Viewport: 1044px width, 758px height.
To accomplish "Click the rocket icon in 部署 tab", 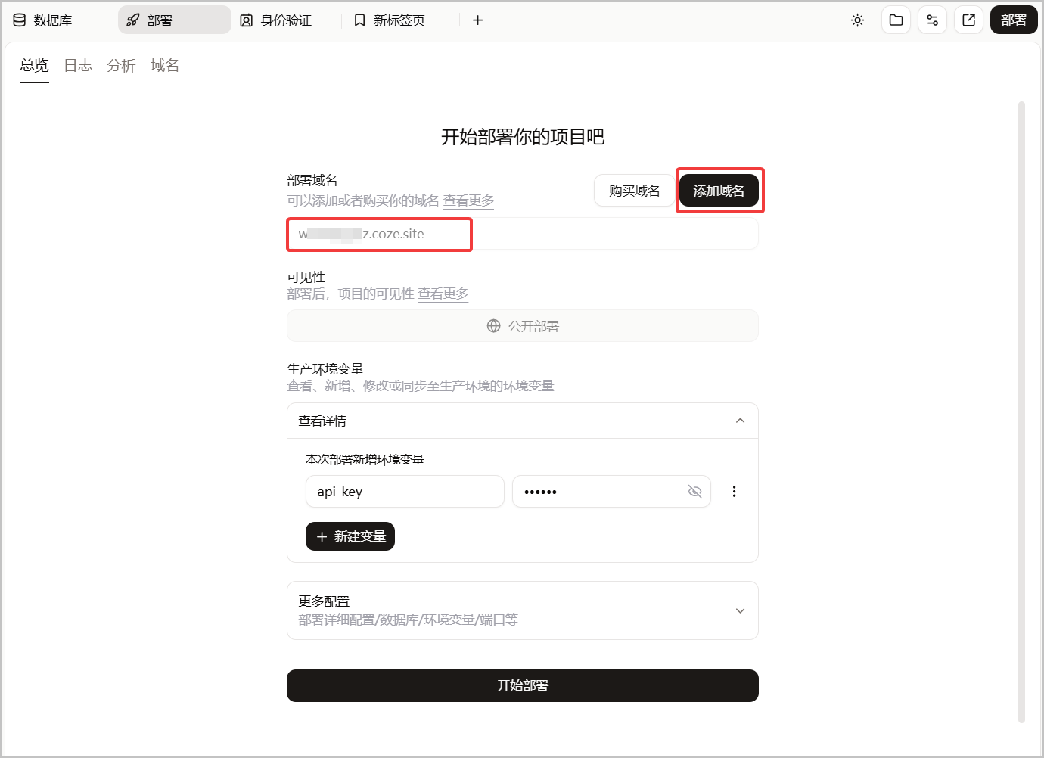I will pos(132,20).
